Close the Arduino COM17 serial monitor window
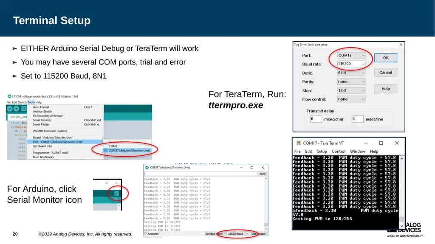 tap(263, 168)
